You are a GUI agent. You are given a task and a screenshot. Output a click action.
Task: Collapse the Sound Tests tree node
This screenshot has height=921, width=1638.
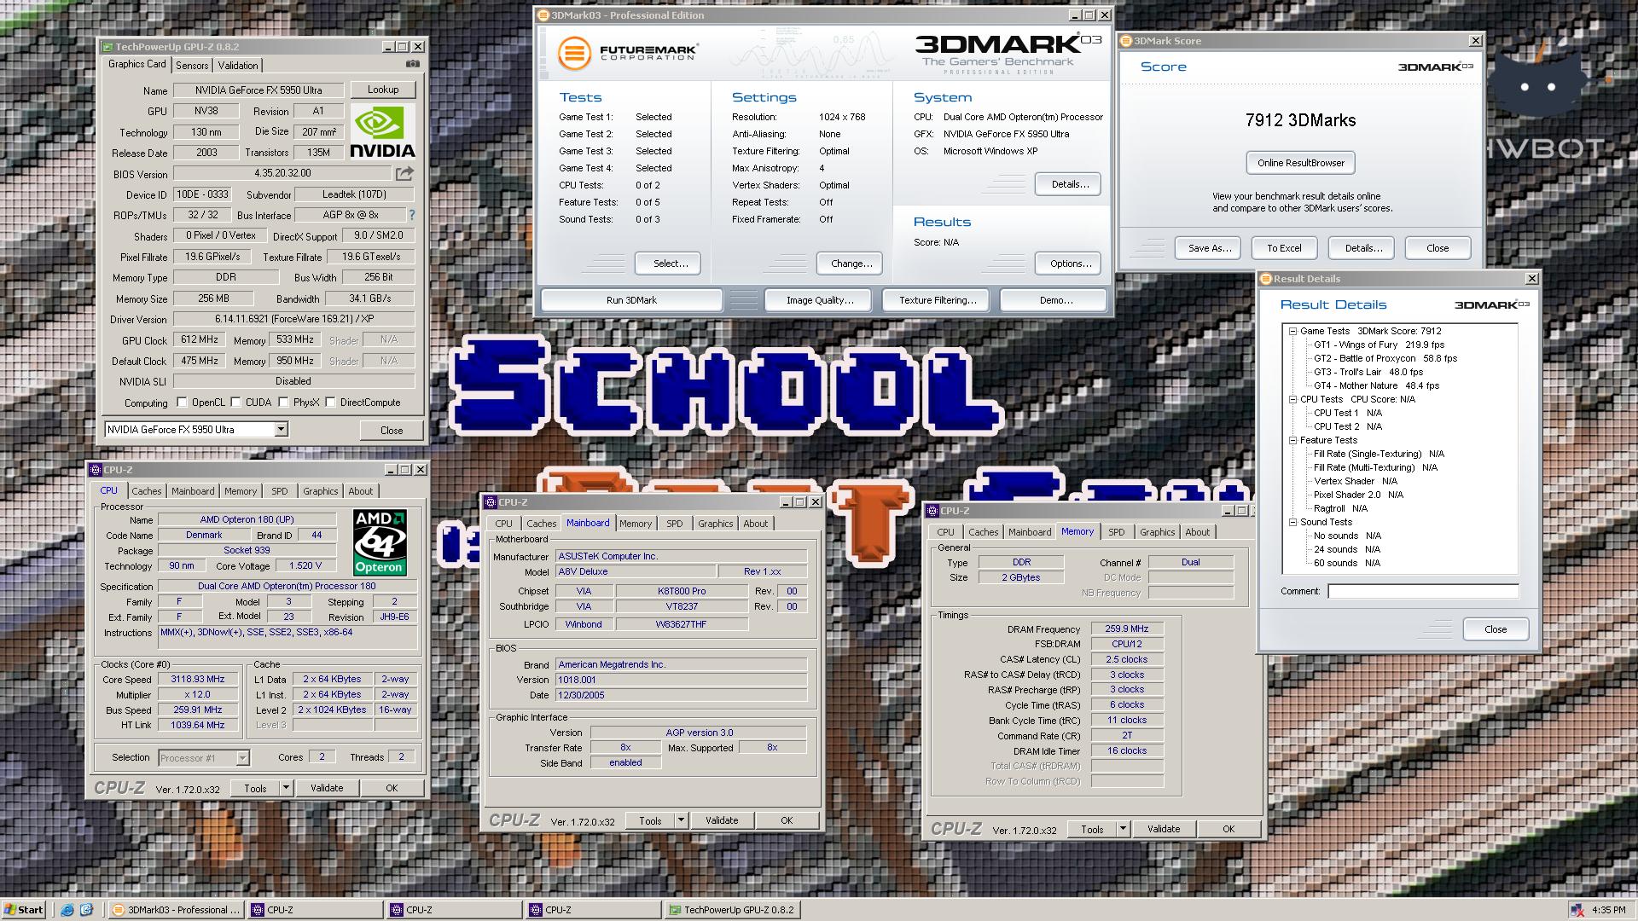coord(1292,522)
